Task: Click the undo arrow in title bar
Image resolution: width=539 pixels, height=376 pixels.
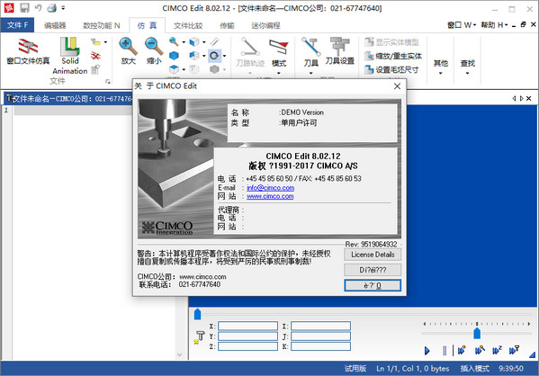Action: (38, 7)
